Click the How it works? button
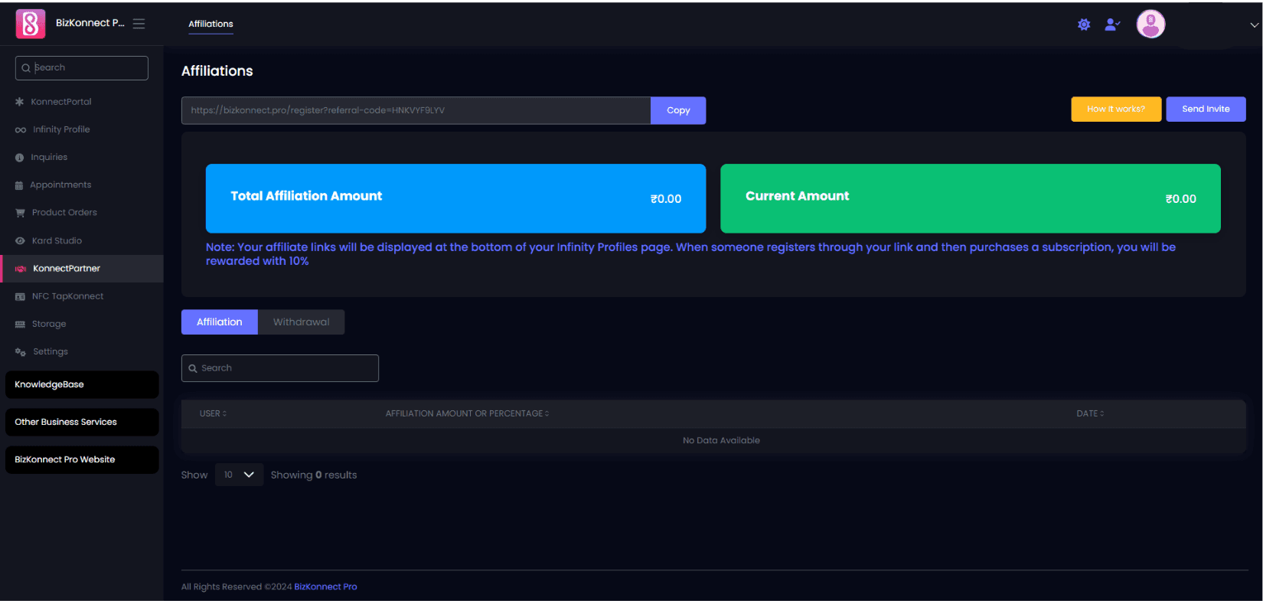Image resolution: width=1263 pixels, height=604 pixels. tap(1116, 109)
